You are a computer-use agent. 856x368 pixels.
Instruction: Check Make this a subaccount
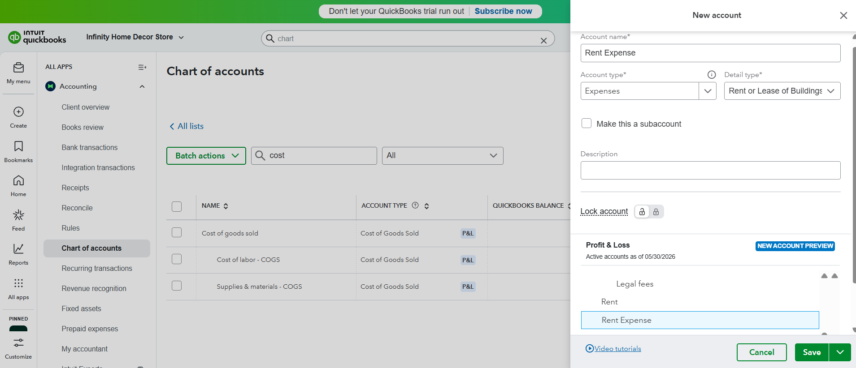pos(587,123)
